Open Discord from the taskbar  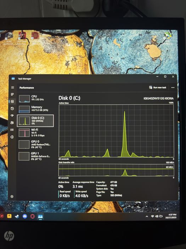click(25, 216)
